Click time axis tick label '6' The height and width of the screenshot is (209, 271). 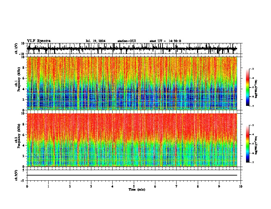click(155, 186)
